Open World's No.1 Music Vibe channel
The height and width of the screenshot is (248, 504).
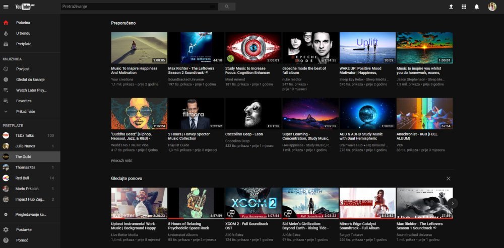(x=129, y=145)
